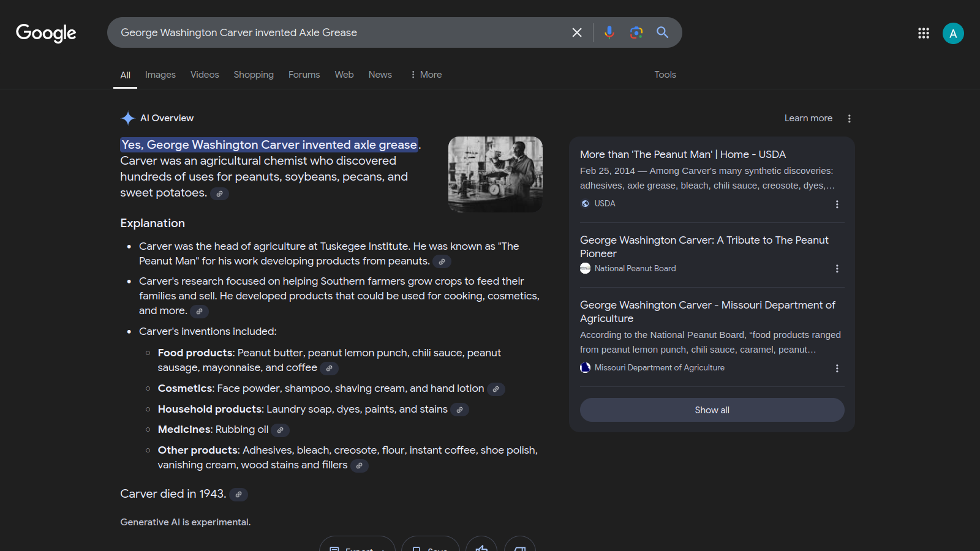Click the 'Food products' bold label
The height and width of the screenshot is (551, 980).
click(195, 353)
